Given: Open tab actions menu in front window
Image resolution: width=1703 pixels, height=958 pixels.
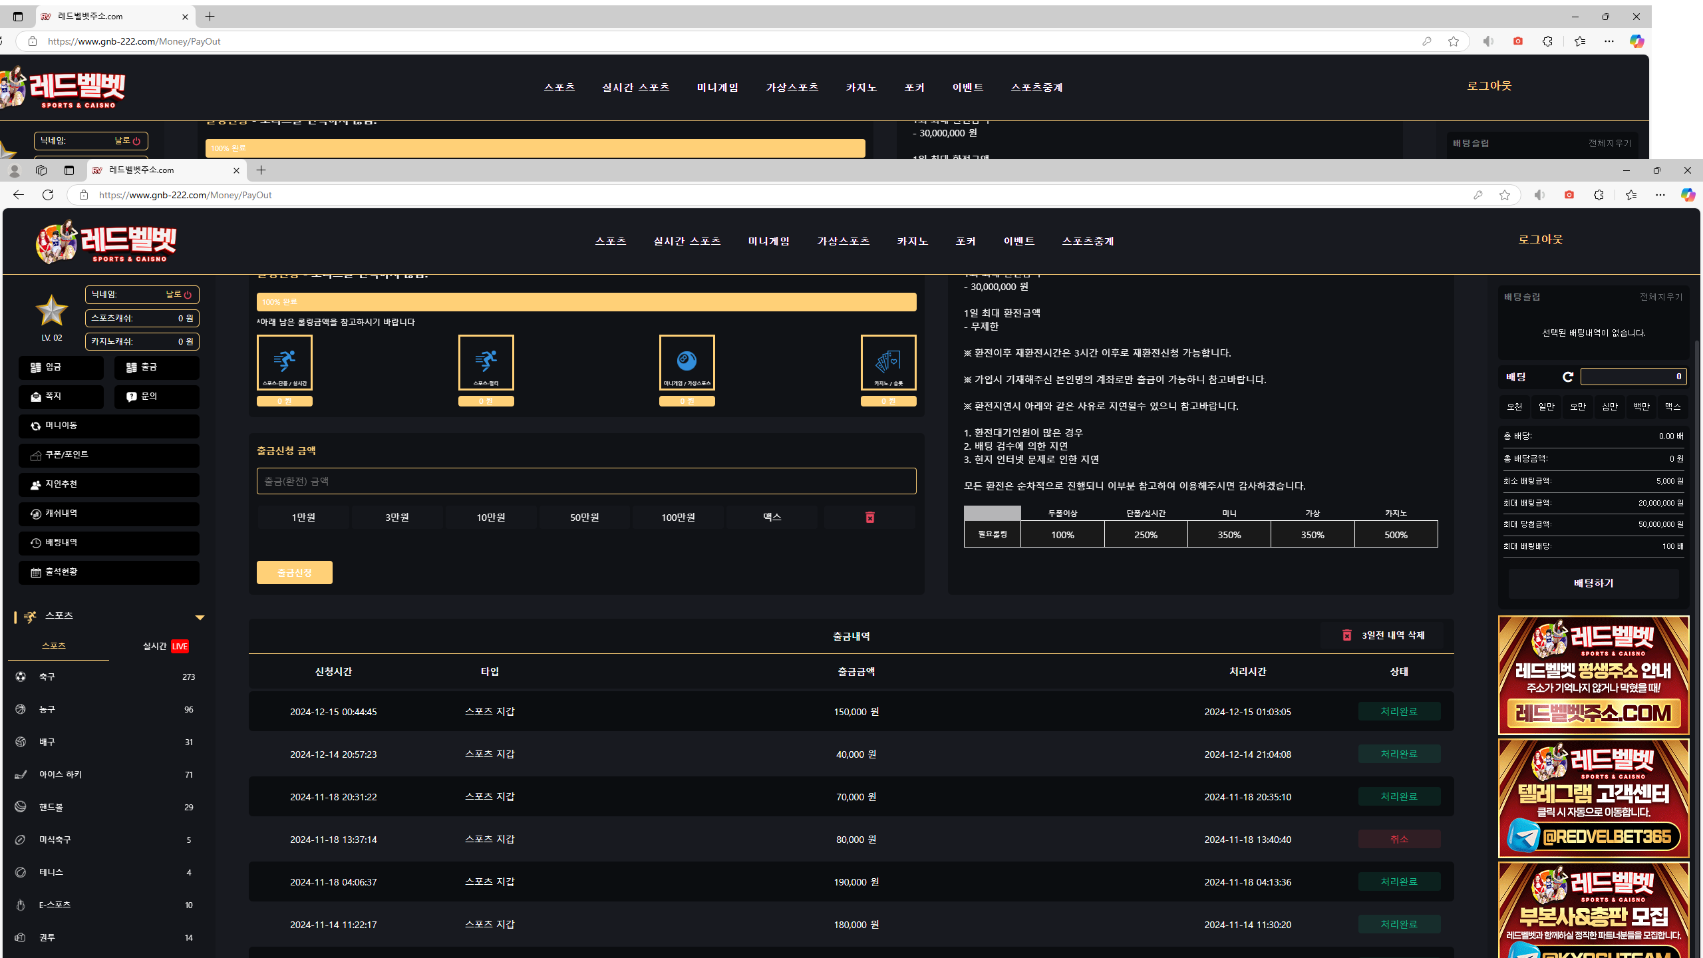Looking at the screenshot, I should click(69, 170).
